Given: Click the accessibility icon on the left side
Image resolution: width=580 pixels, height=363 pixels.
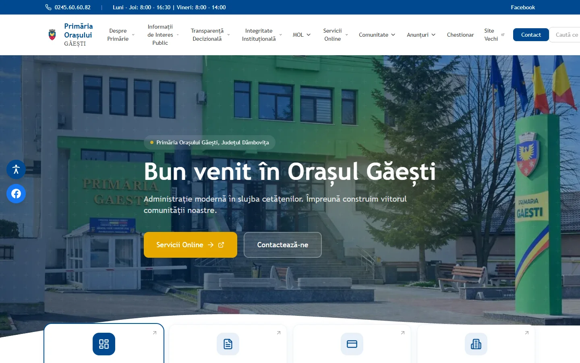Looking at the screenshot, I should point(16,169).
